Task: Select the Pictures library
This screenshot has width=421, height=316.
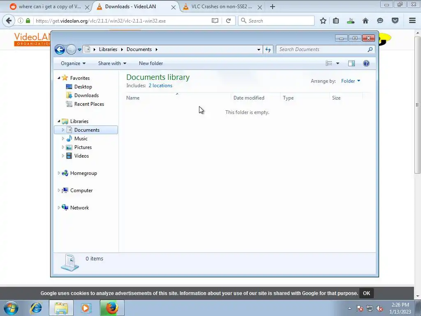Action: (x=83, y=147)
